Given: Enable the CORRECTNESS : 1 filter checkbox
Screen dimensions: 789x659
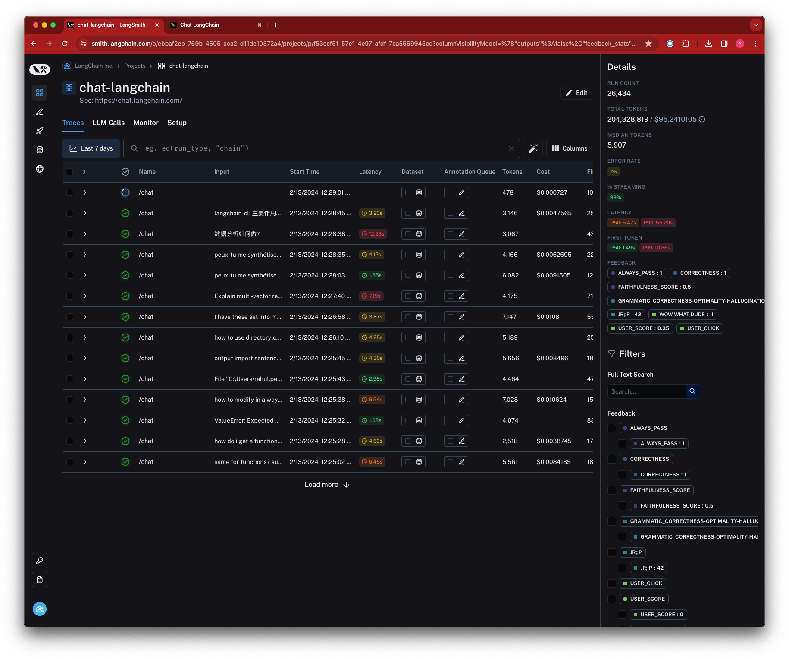Looking at the screenshot, I should coord(622,475).
